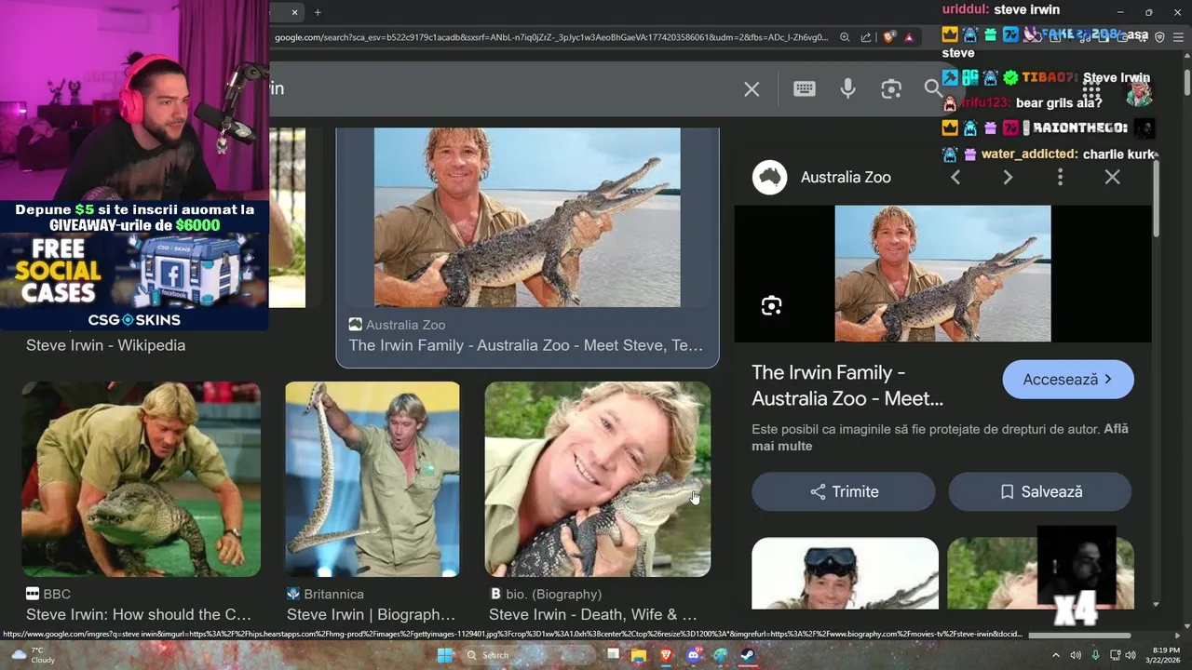Select the Biography image of Irwin hugging crocodile
The width and height of the screenshot is (1192, 670).
click(x=598, y=479)
